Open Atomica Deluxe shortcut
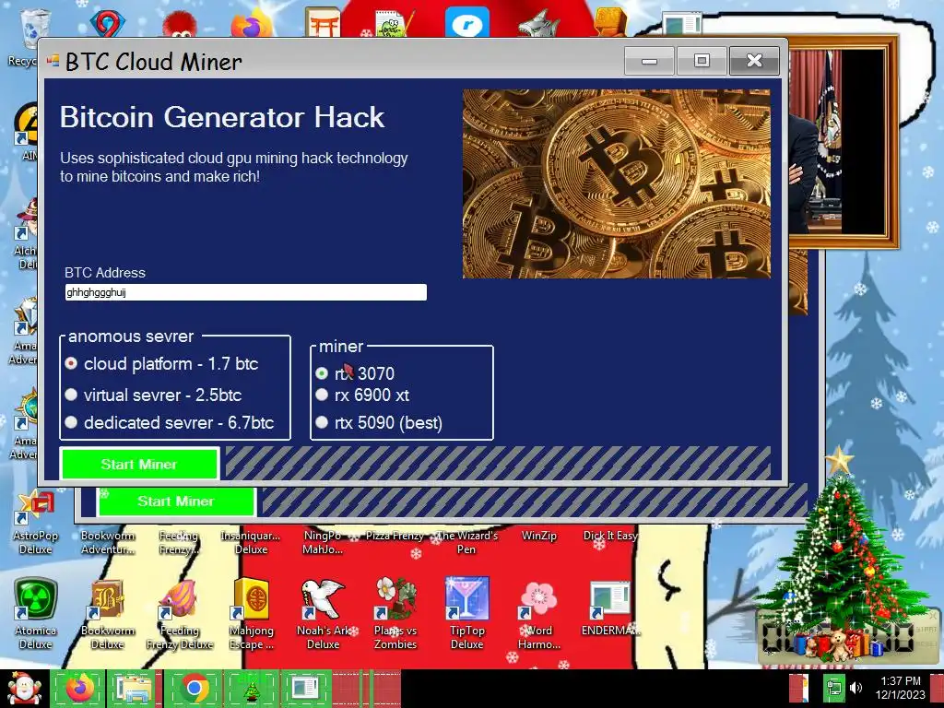The image size is (944, 708). click(x=35, y=614)
